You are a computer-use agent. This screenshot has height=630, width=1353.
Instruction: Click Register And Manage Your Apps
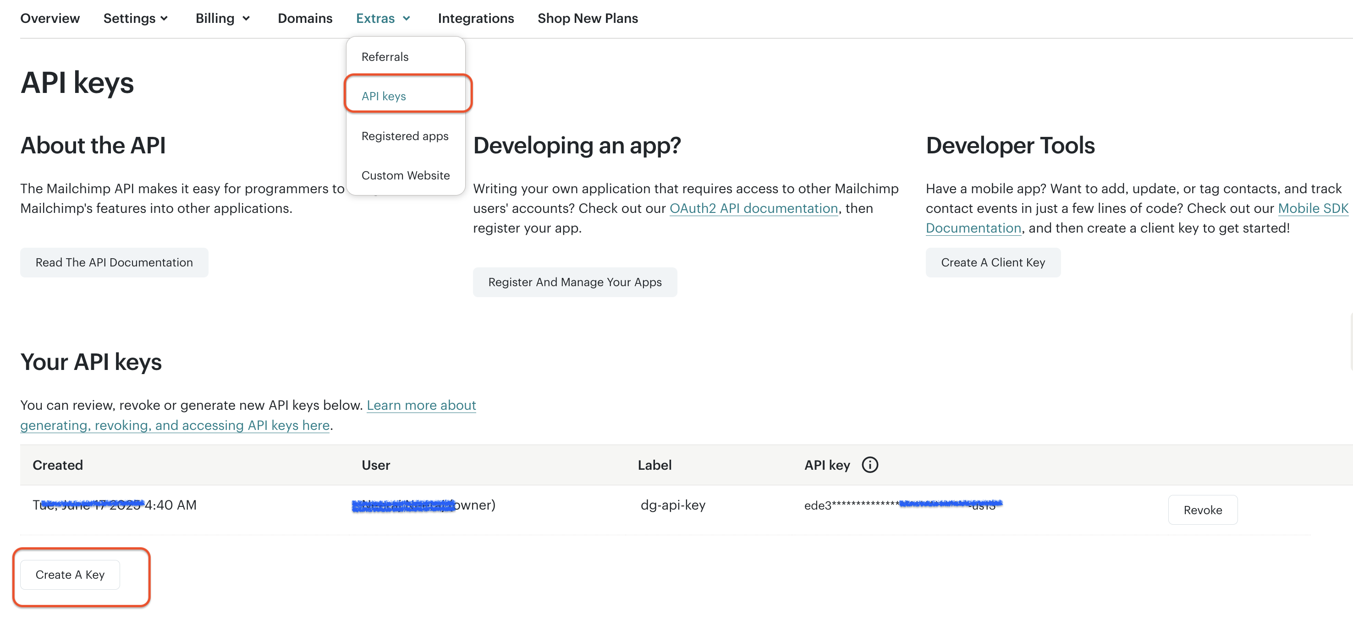tap(575, 282)
